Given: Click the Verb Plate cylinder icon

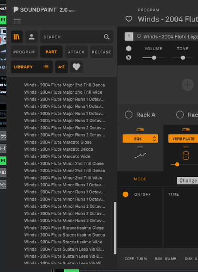Looking at the screenshot, I should pyautogui.click(x=186, y=156).
